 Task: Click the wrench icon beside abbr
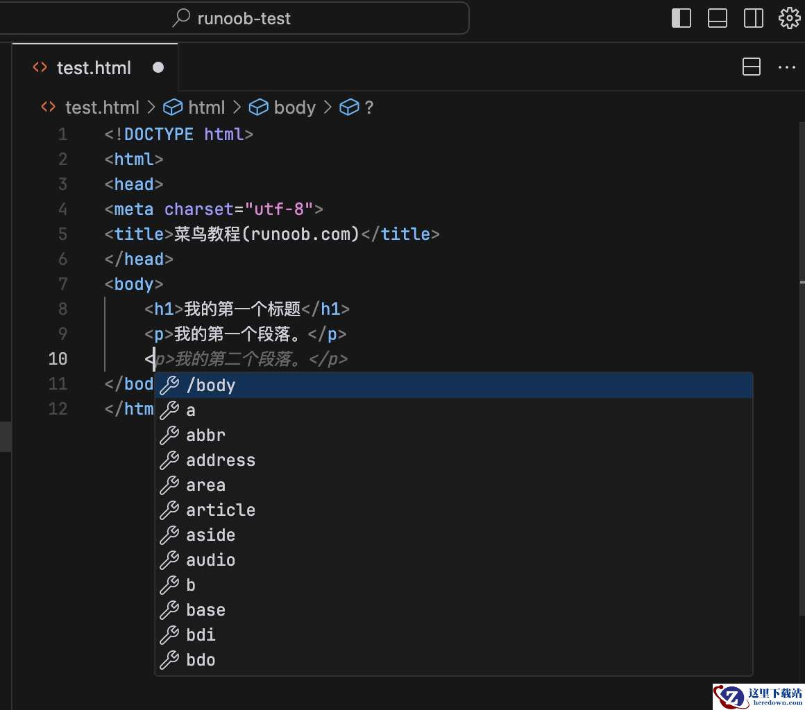tap(169, 435)
